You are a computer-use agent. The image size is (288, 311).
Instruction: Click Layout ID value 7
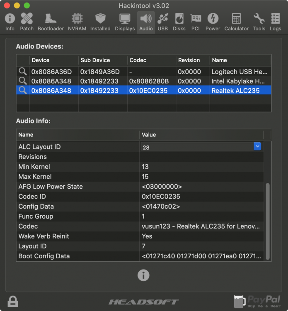pos(143,246)
